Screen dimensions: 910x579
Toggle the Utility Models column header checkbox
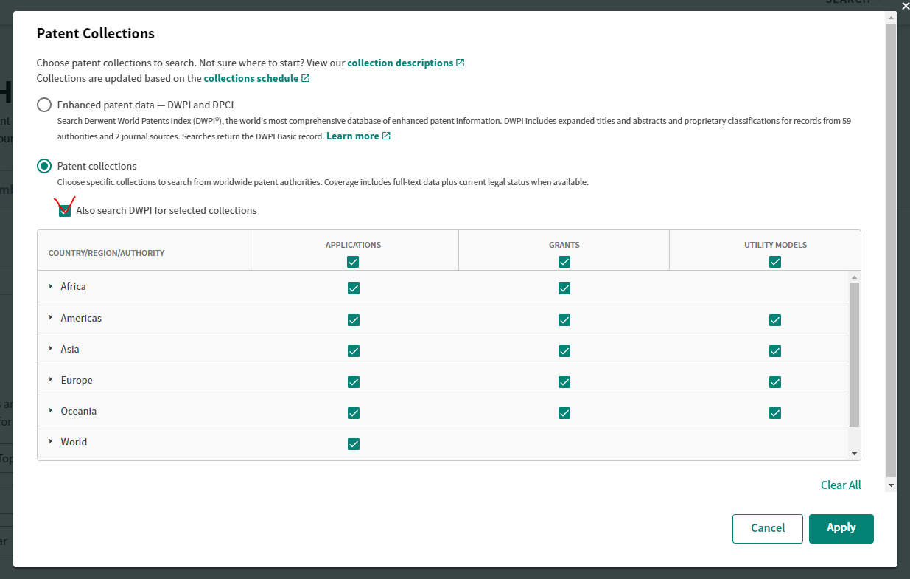click(x=774, y=262)
